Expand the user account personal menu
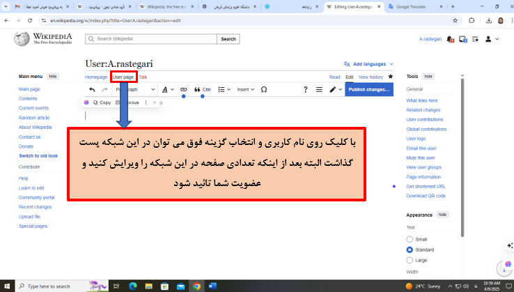The width and height of the screenshot is (514, 292). point(491,39)
